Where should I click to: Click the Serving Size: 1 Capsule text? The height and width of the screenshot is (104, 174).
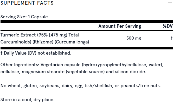coord(24,17)
